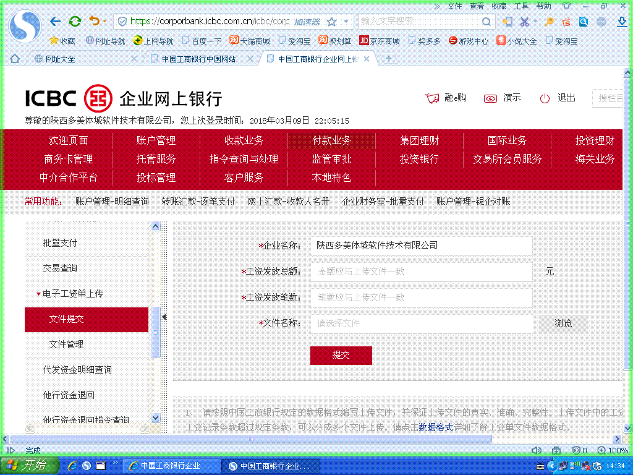Launch Internet Explorer from quick launch
633x475 pixels.
pyautogui.click(x=73, y=466)
